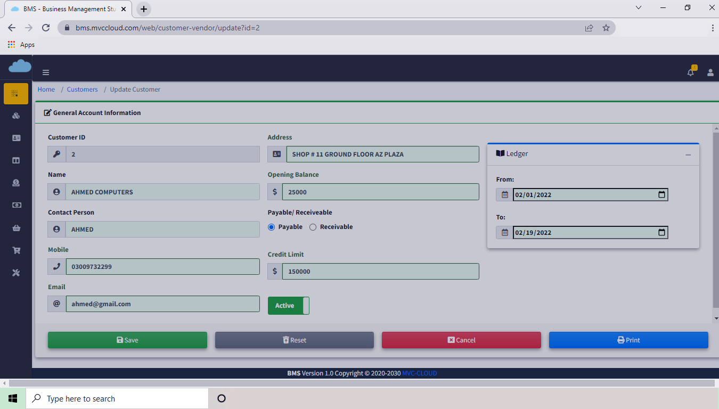Click the green Save button
Viewport: 719px width, 409px height.
(x=127, y=340)
